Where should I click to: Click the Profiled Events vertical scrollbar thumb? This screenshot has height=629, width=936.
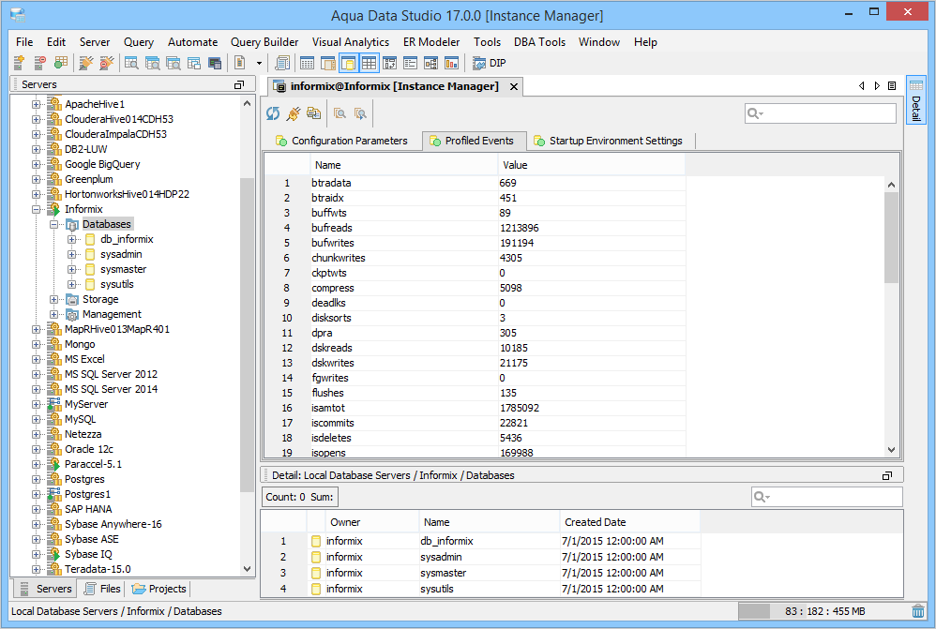(891, 237)
